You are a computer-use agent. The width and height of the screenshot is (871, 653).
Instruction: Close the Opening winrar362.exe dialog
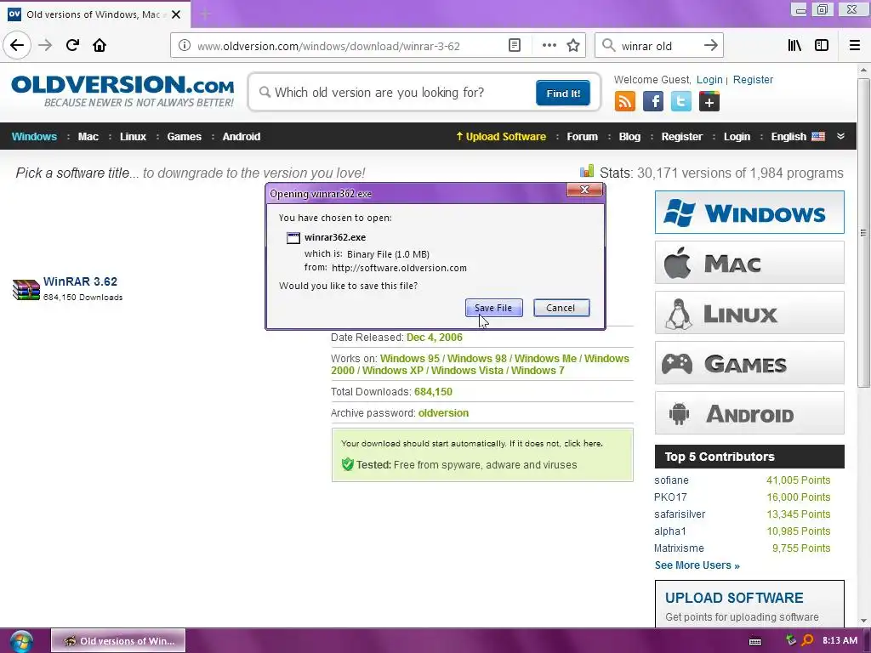point(584,190)
